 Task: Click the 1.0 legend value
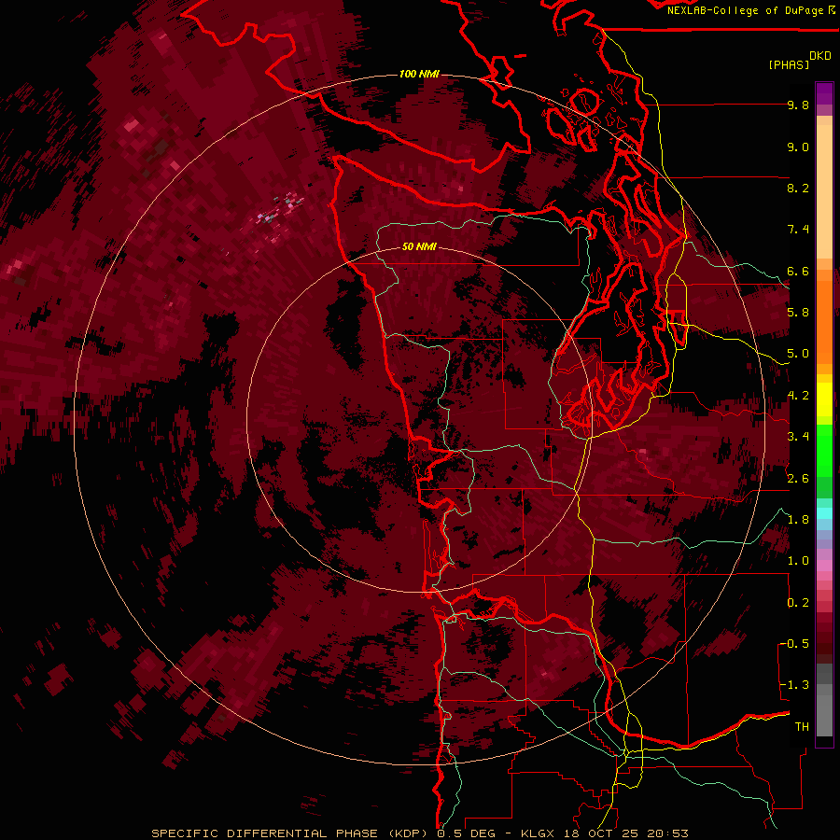tap(798, 561)
